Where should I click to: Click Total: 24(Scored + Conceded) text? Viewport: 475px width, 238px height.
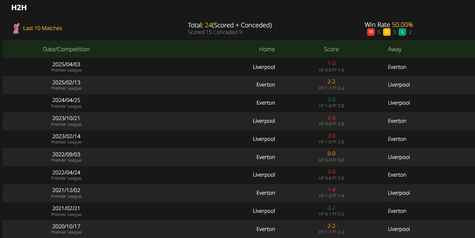[x=230, y=25]
